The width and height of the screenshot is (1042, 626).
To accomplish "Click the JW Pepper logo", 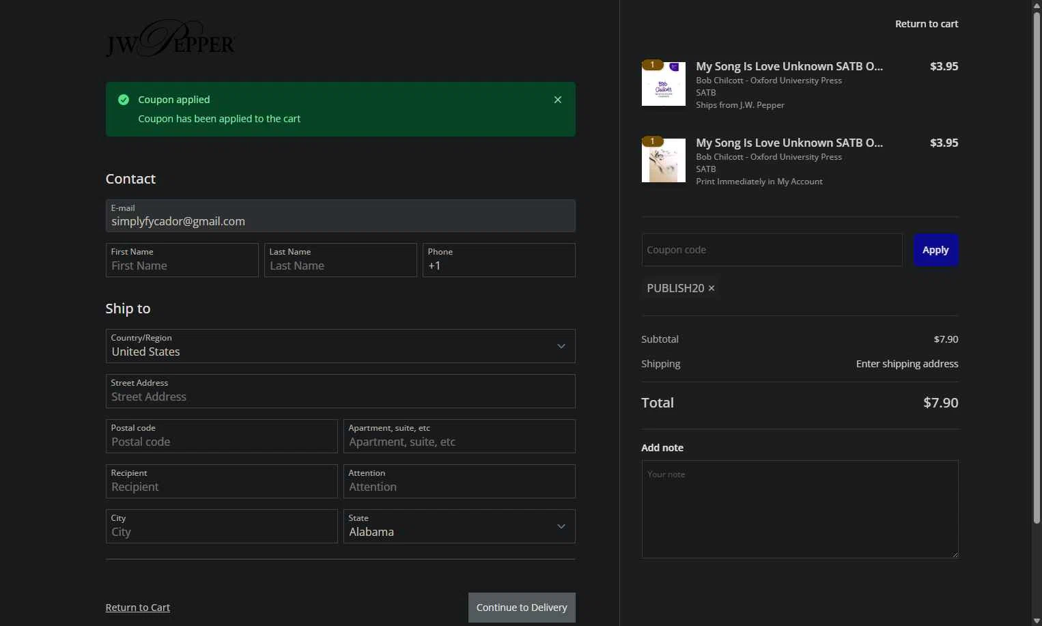I will 170,39.
